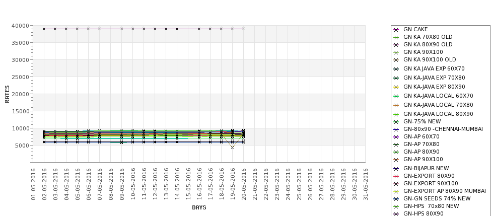Click GN-GN SEEDS 74% NEW legend label
Image resolution: width=491 pixels, height=216 pixels.
coord(437,198)
